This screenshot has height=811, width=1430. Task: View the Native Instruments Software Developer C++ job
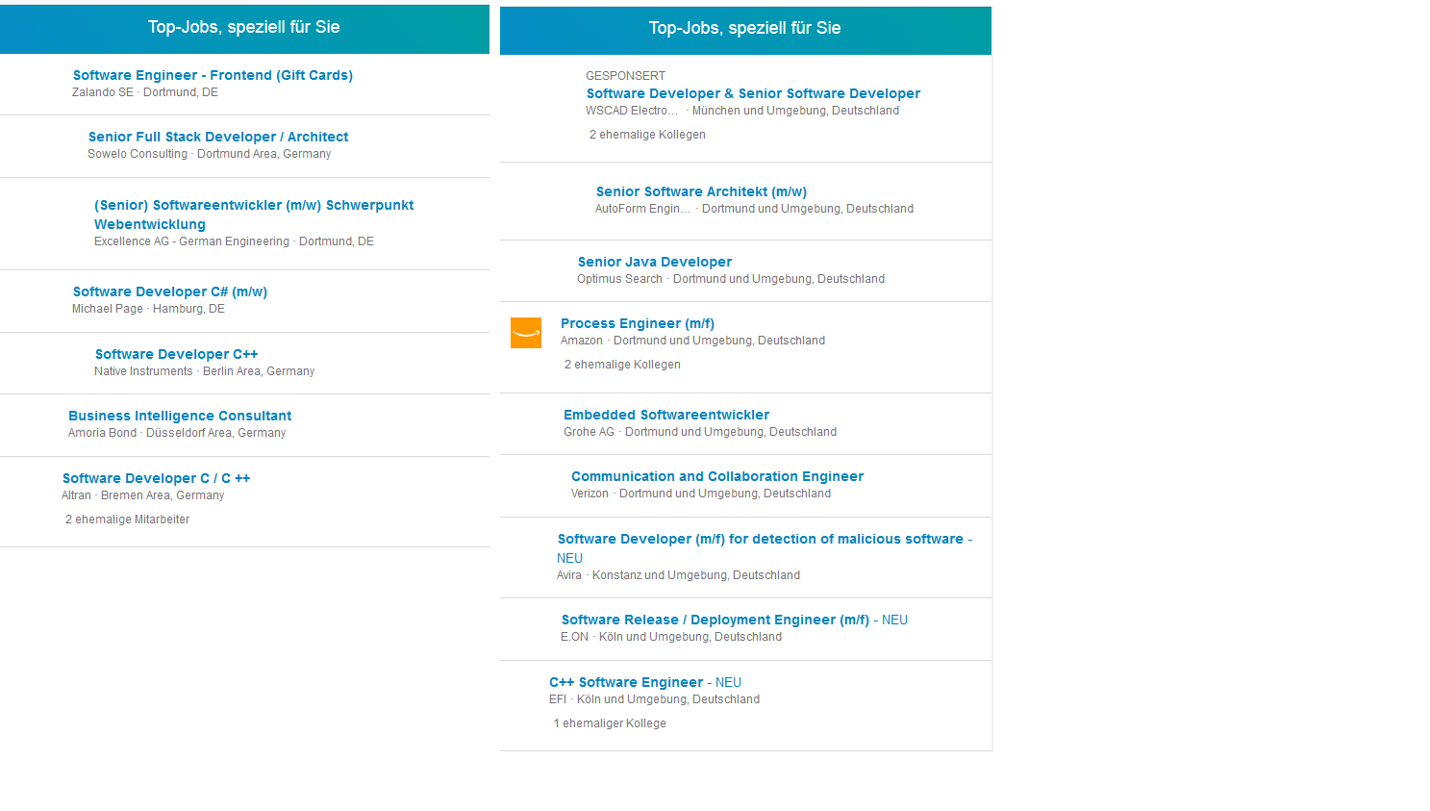(x=176, y=354)
